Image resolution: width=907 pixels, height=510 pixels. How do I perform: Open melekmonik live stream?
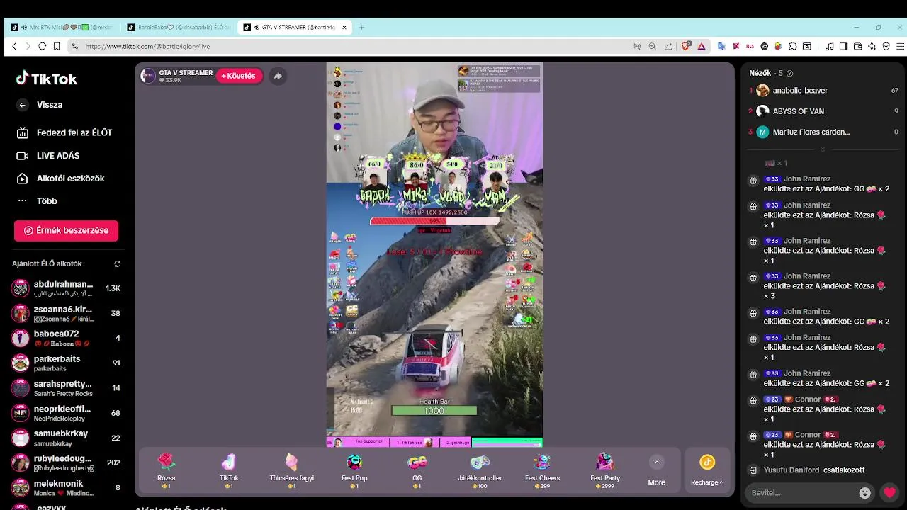click(x=66, y=488)
